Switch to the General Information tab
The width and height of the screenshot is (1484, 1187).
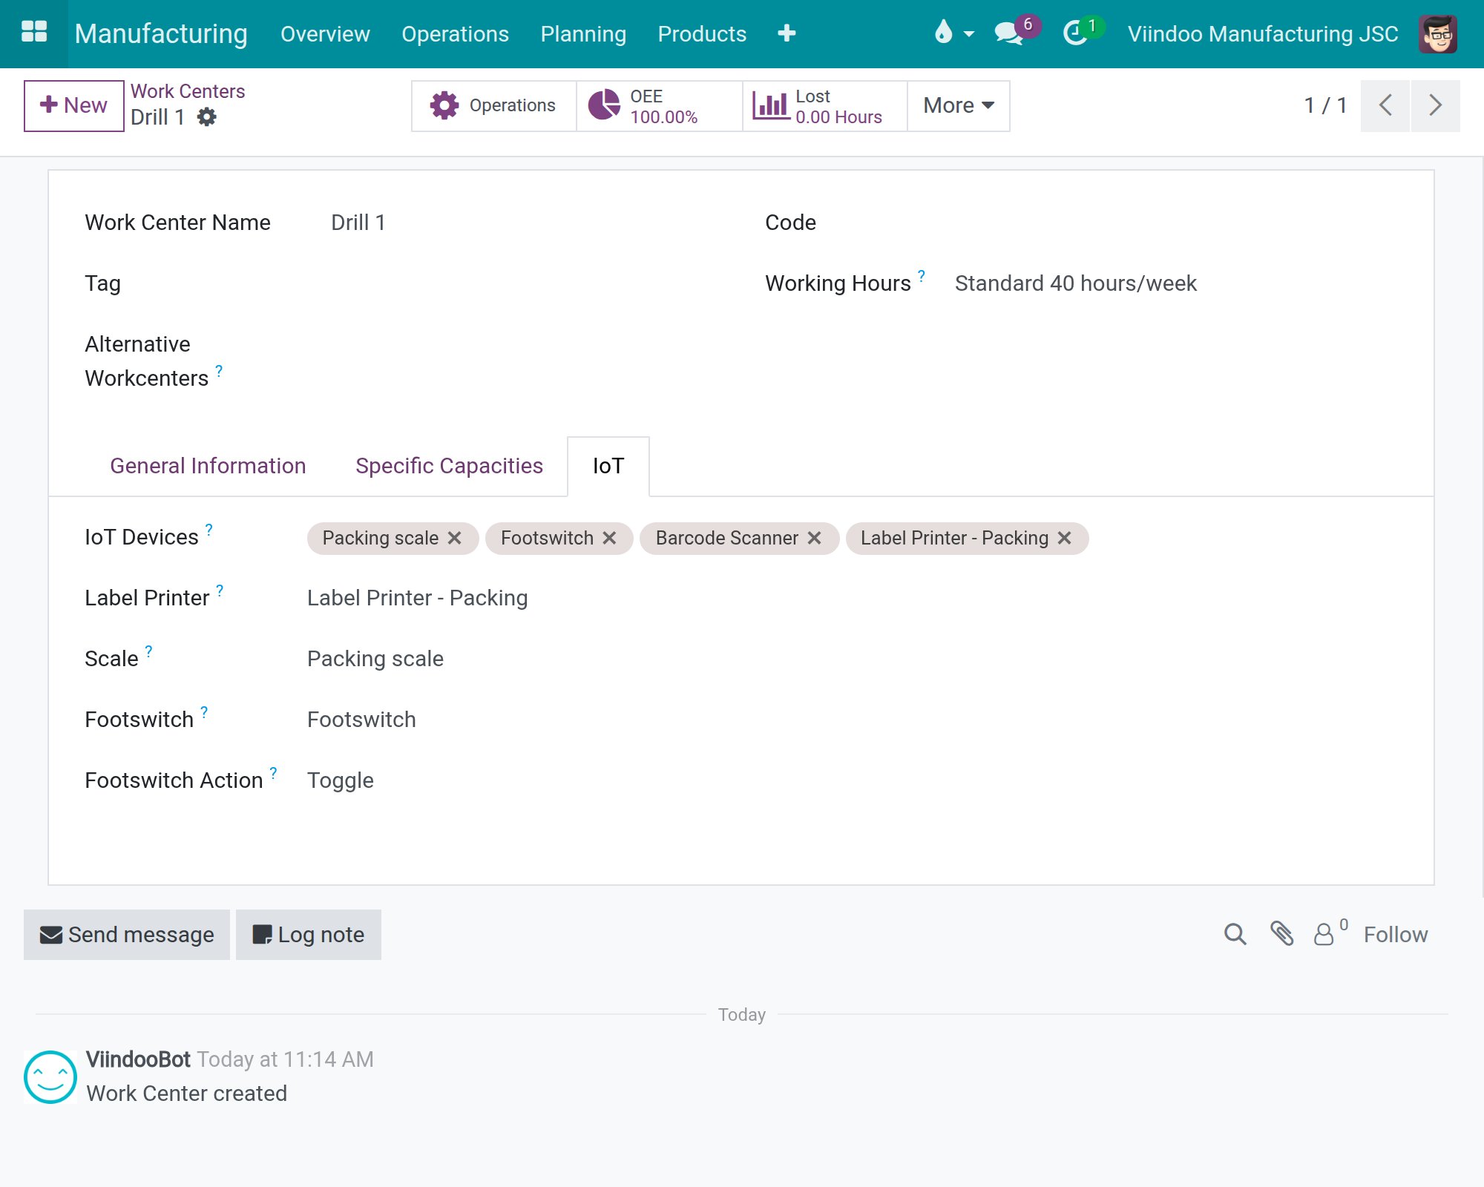coord(208,466)
